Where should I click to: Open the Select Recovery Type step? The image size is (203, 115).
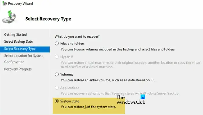point(25,49)
